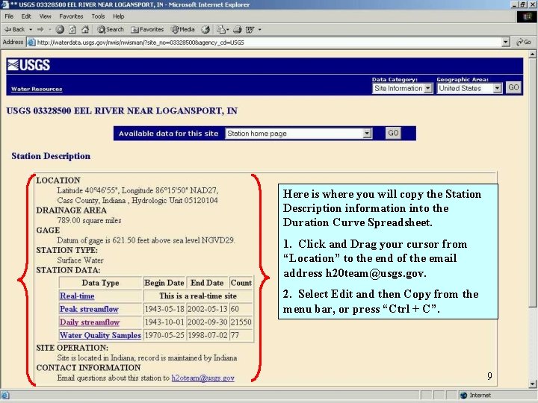Image resolution: width=538 pixels, height=403 pixels.
Task: Click the 'Surface Water' station type text
Action: pyautogui.click(x=80, y=260)
